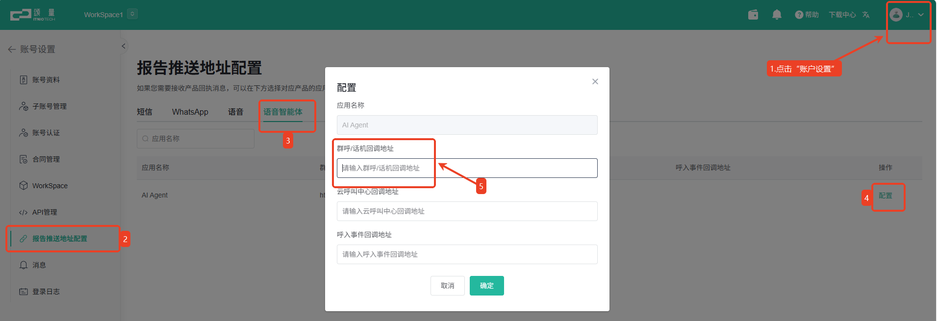Focus the 呼入事件回调地址 input

(467, 254)
